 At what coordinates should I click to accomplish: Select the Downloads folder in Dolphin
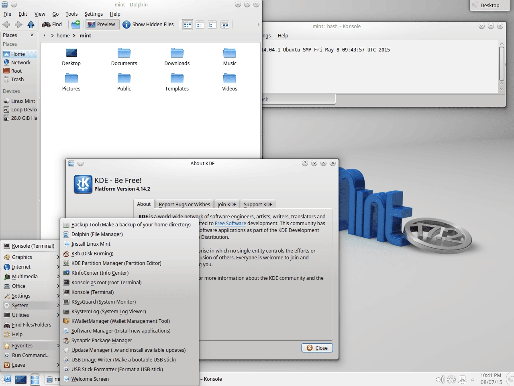pyautogui.click(x=177, y=57)
